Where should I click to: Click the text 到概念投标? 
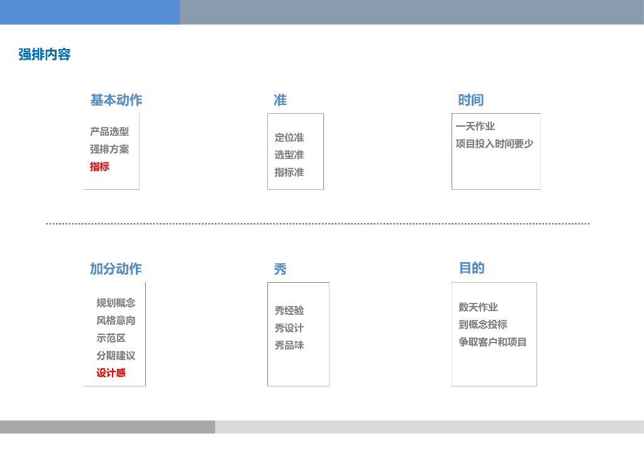[483, 325]
